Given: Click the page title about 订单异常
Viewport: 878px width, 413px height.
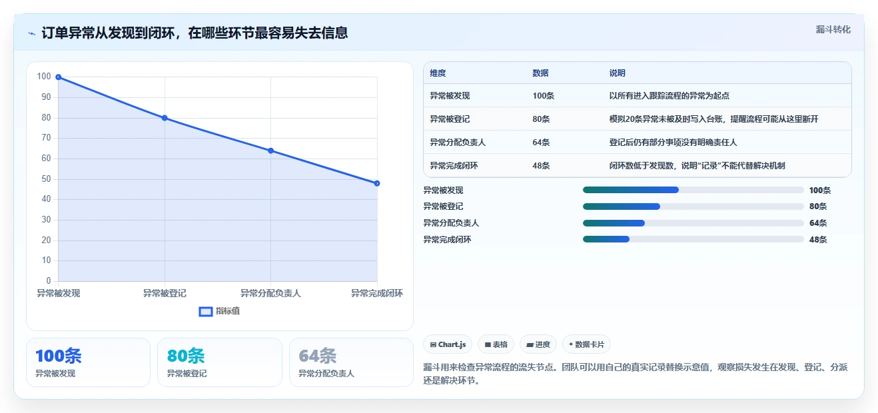Looking at the screenshot, I should point(195,33).
